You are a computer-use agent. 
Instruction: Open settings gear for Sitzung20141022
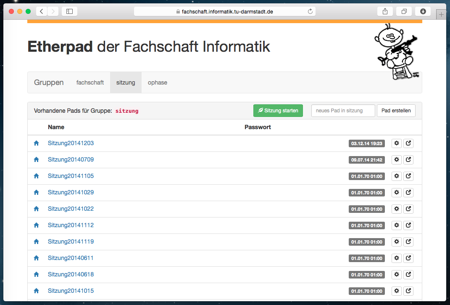coord(397,209)
